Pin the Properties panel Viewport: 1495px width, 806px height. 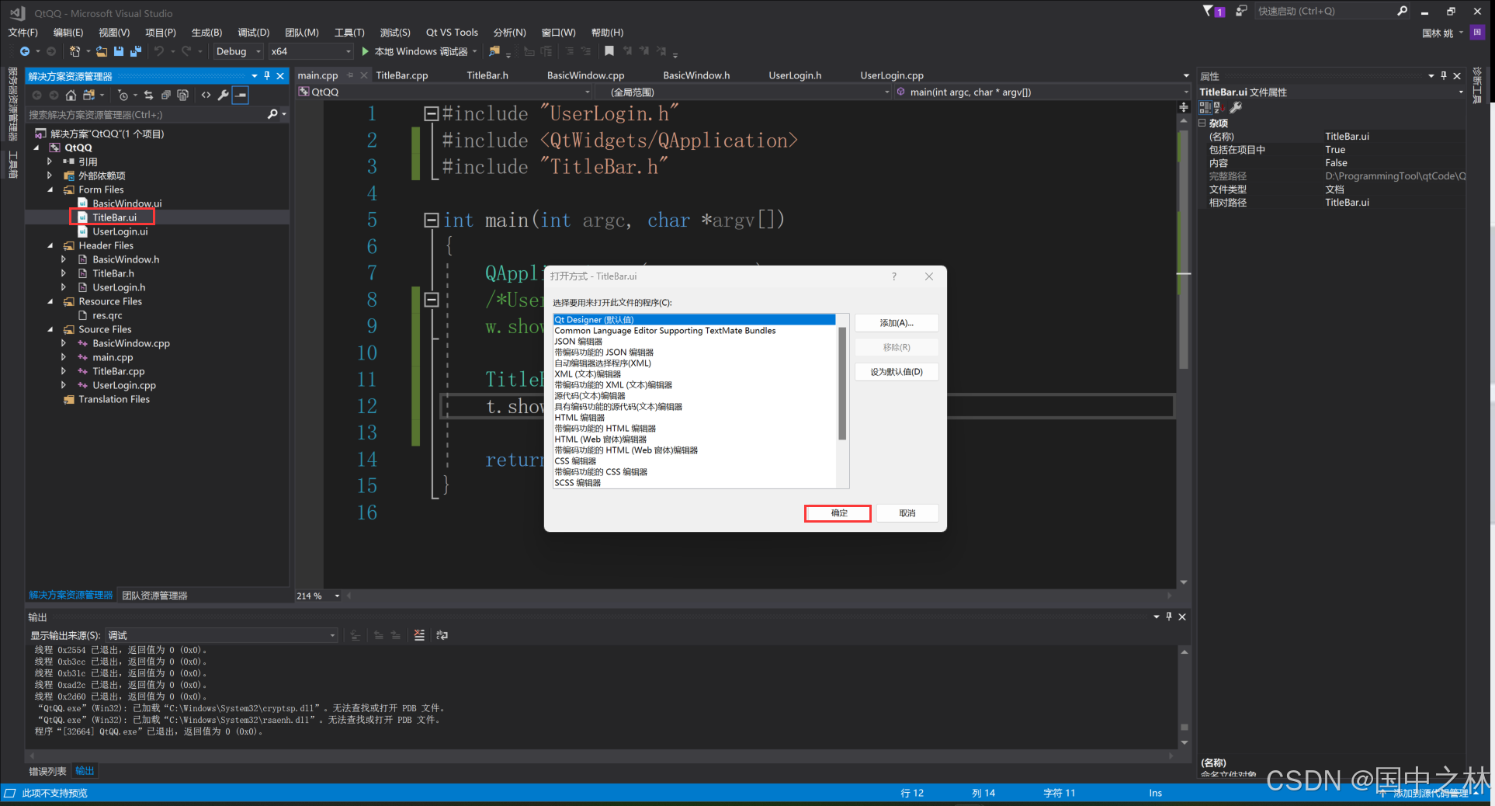pyautogui.click(x=1444, y=75)
